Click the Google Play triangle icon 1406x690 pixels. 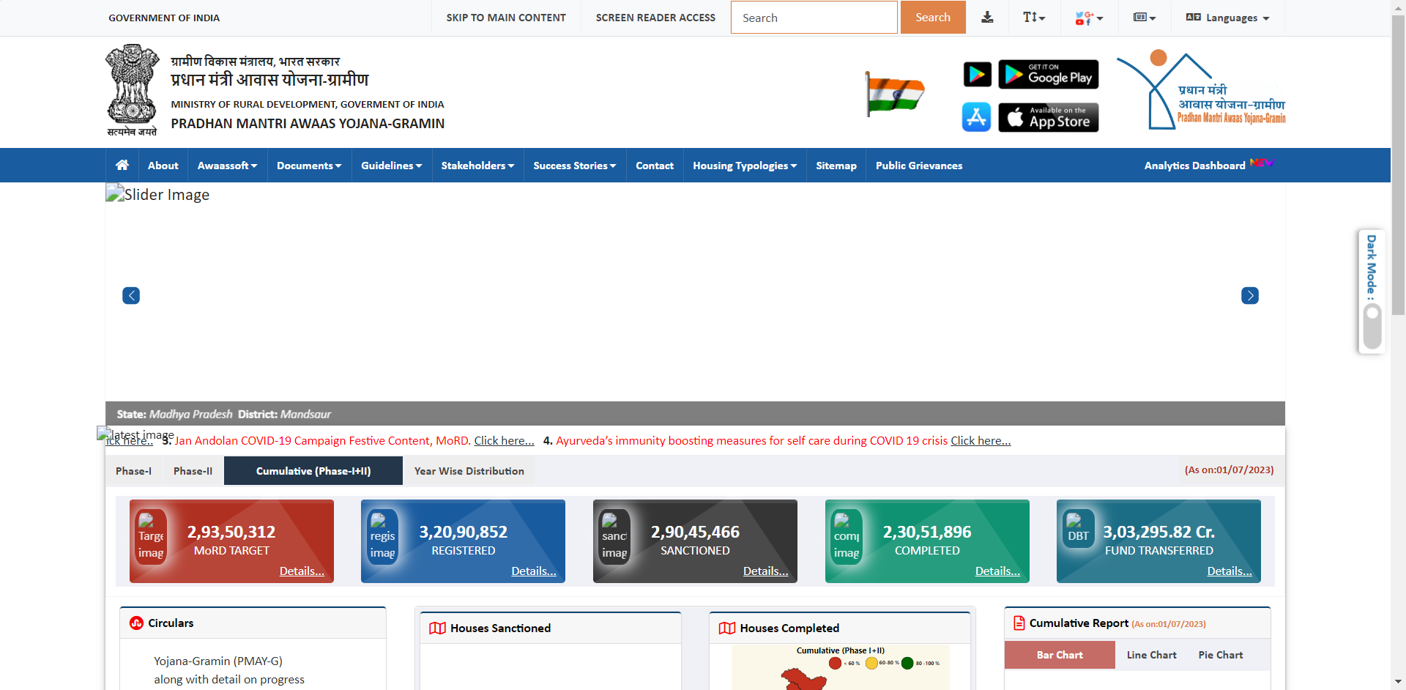click(977, 74)
